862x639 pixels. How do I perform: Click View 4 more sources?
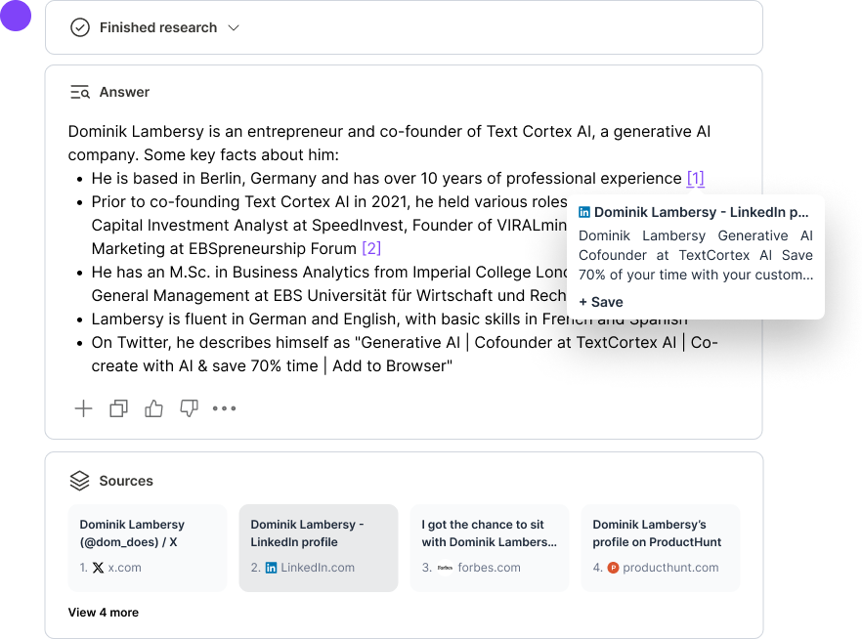pos(104,612)
